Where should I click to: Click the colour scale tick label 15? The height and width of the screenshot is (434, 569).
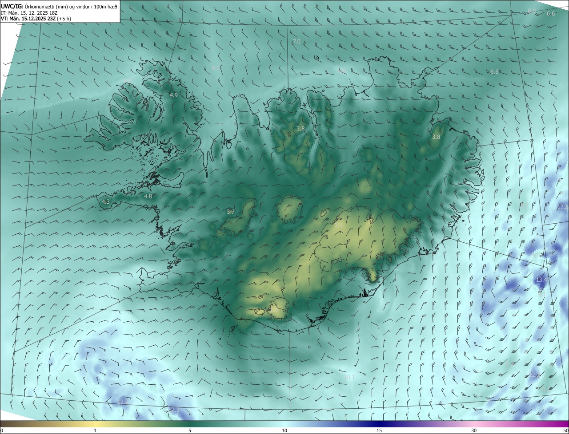click(x=379, y=430)
